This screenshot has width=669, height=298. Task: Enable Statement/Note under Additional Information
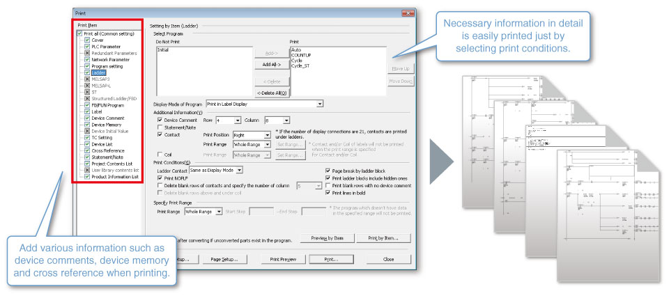tap(160, 127)
